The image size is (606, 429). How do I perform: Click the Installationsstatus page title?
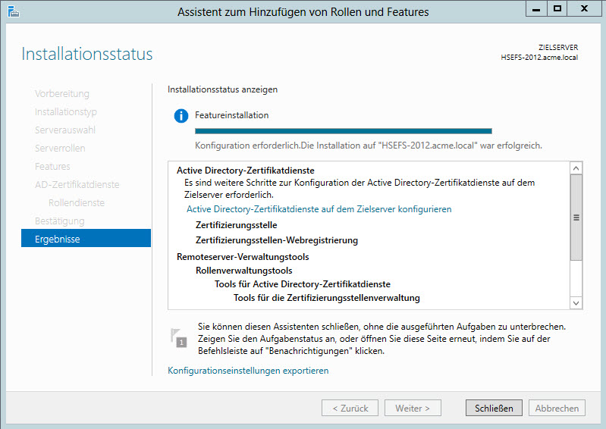point(87,54)
